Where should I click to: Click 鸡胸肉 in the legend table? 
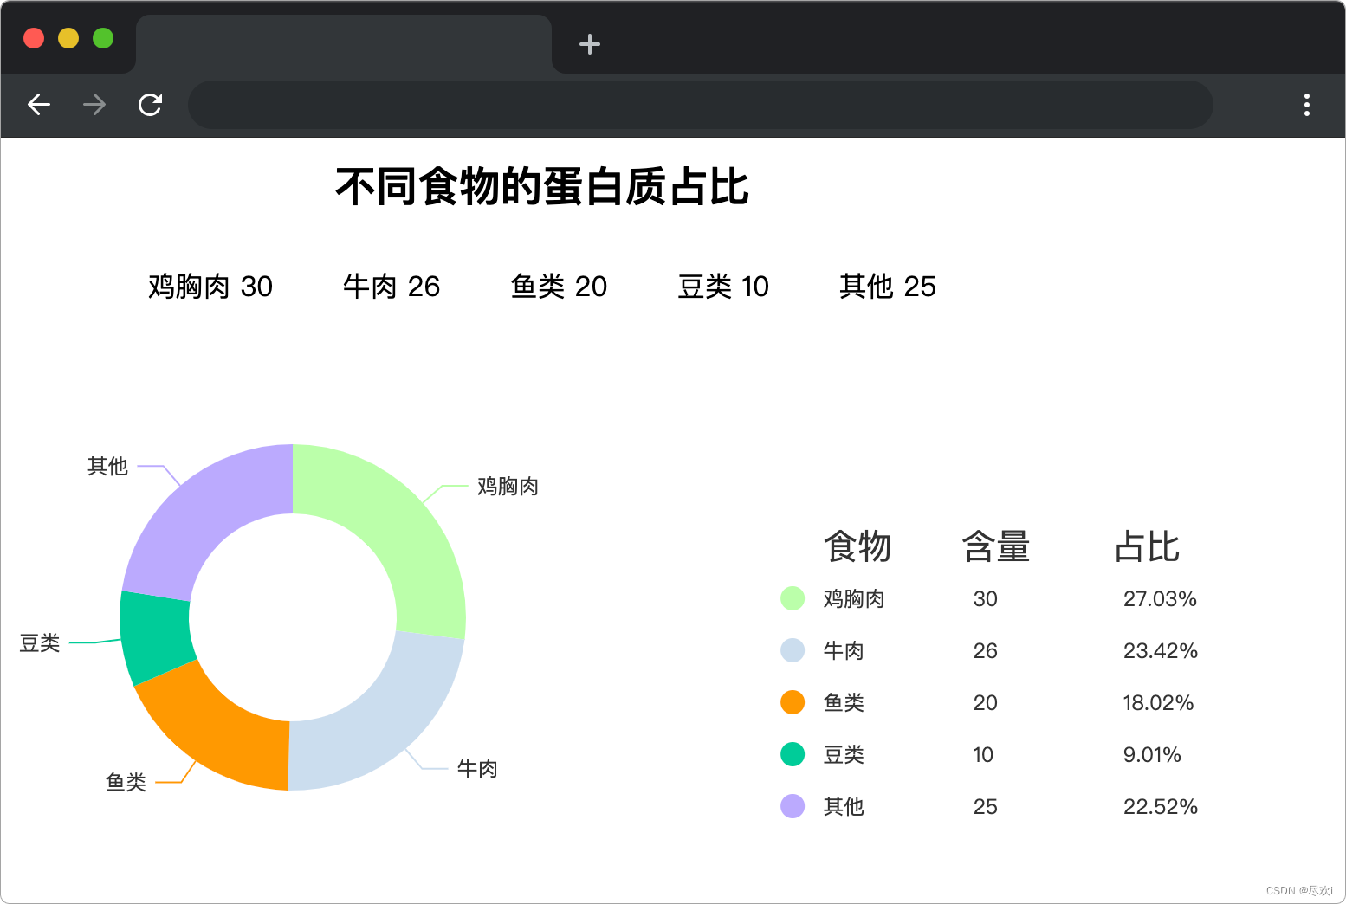[854, 599]
